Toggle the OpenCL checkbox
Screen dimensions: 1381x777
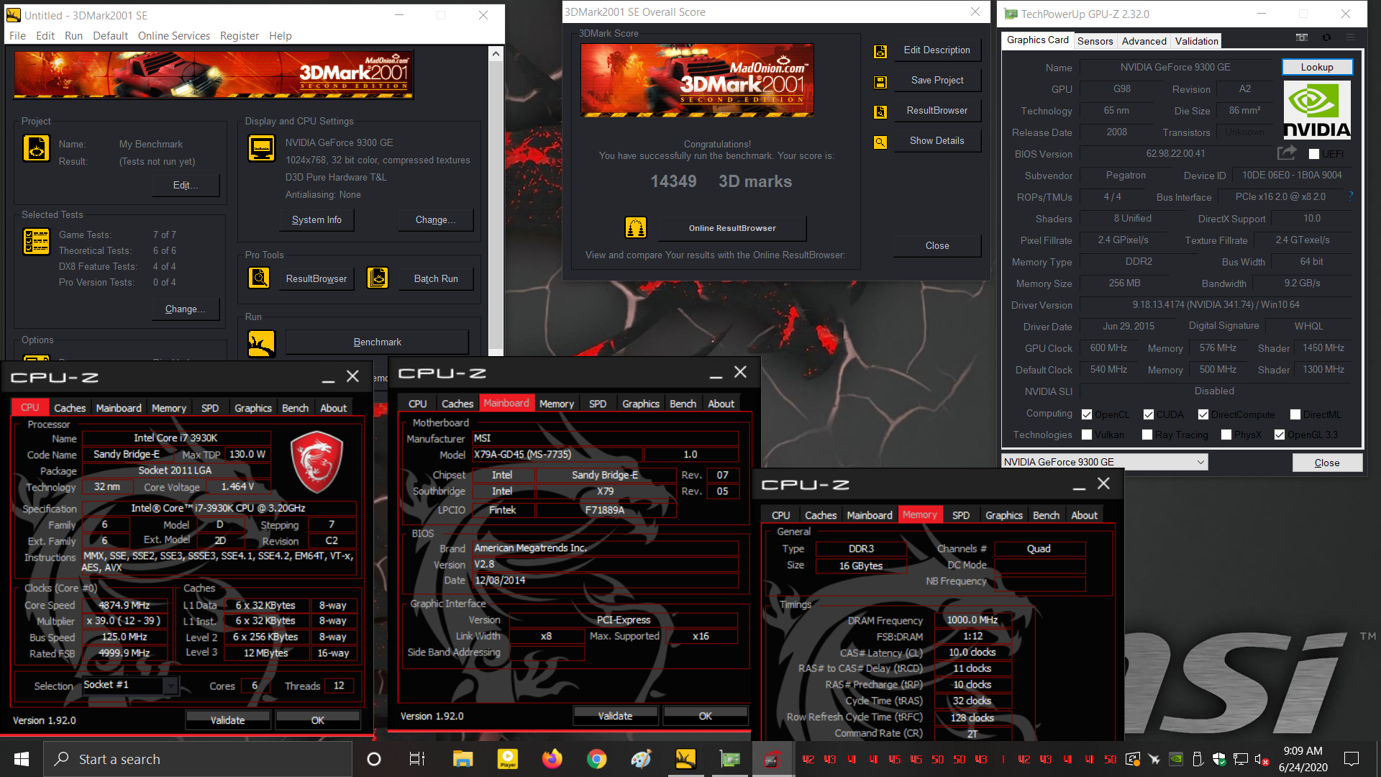click(x=1087, y=414)
